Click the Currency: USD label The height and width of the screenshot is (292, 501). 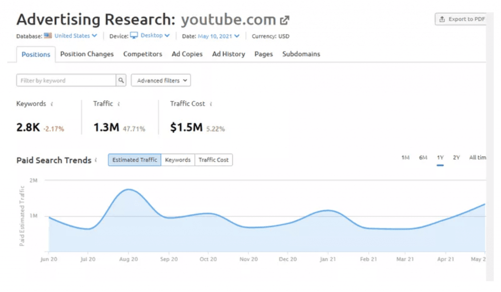click(270, 36)
